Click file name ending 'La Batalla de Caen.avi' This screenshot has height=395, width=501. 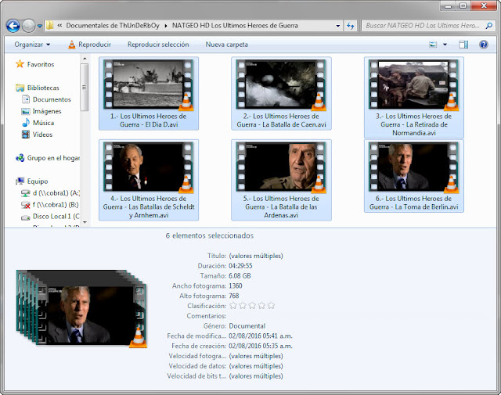281,120
